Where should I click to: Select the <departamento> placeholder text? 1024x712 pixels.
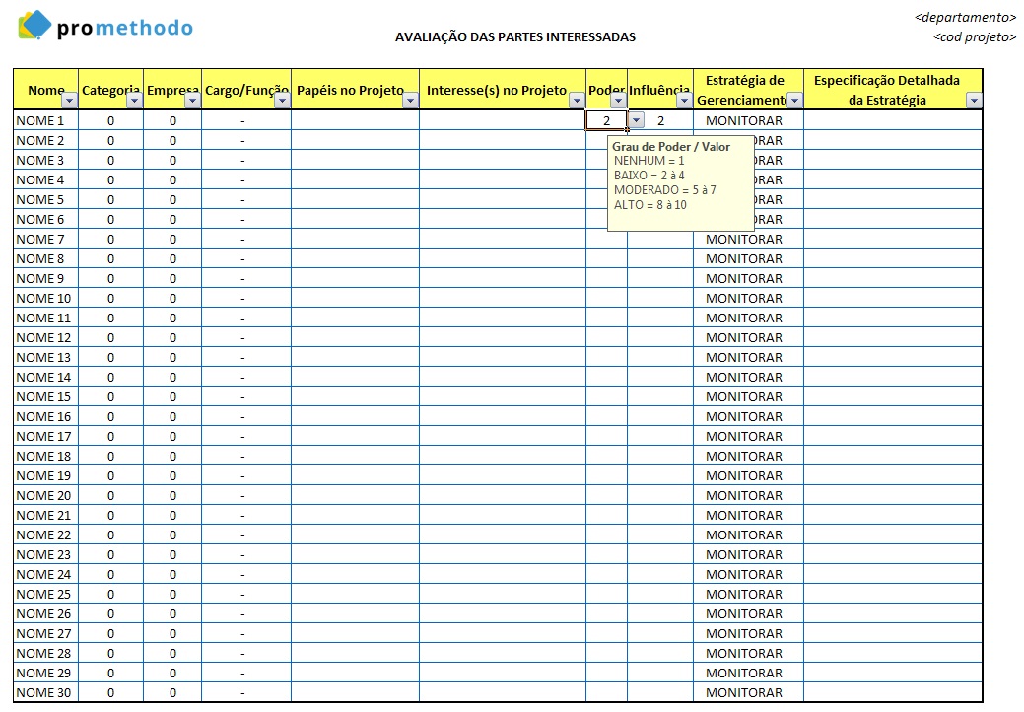[965, 17]
